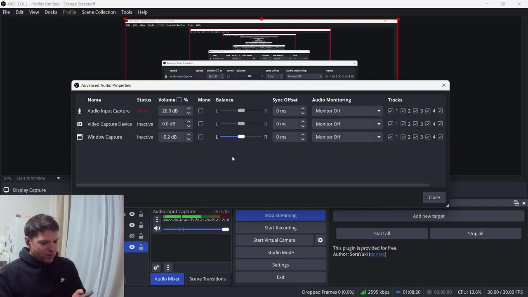Screen dimensions: 528x297
Task: Raise Video Capture Device sync offset using the up arrow
Action: pyautogui.click(x=303, y=122)
